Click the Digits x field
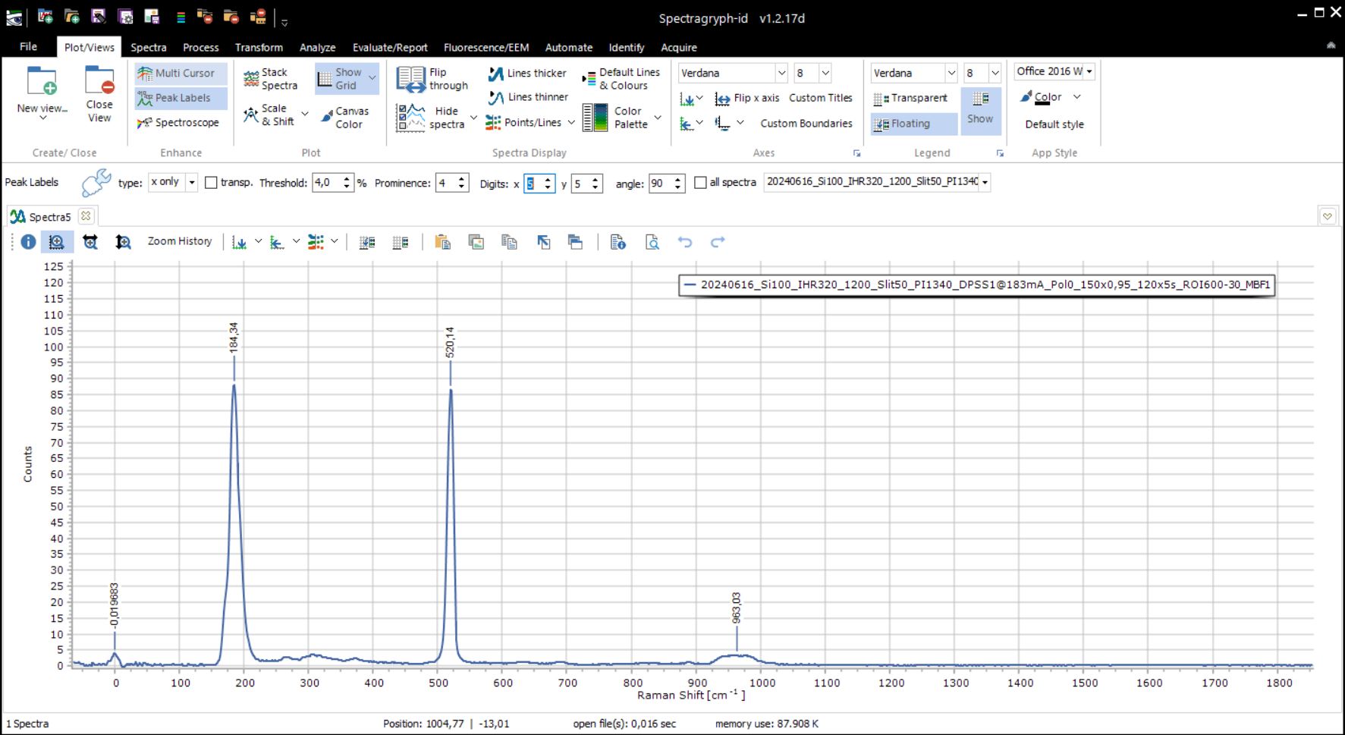The width and height of the screenshot is (1345, 735). click(533, 183)
